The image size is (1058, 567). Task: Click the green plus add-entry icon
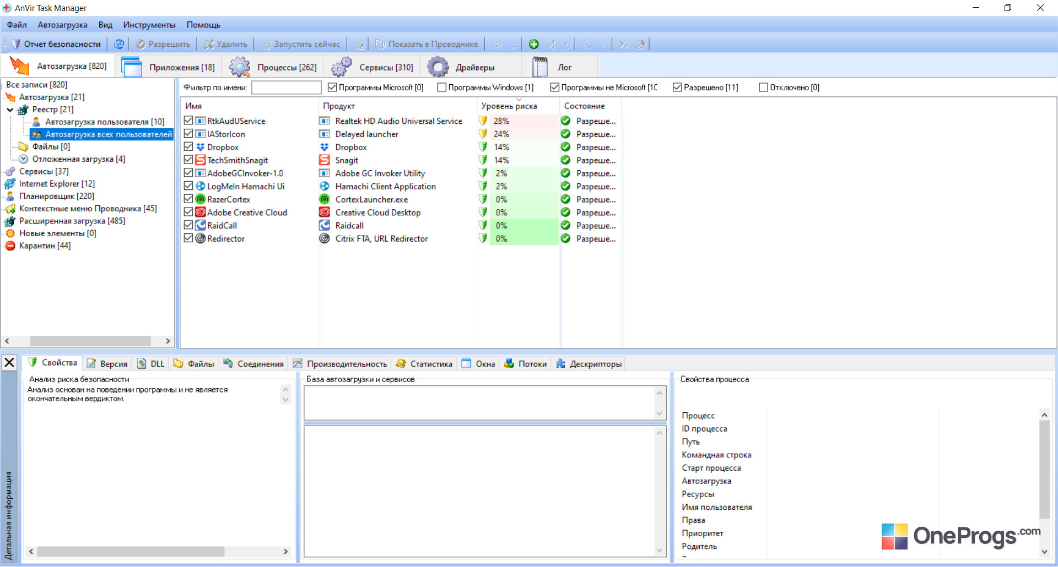533,44
